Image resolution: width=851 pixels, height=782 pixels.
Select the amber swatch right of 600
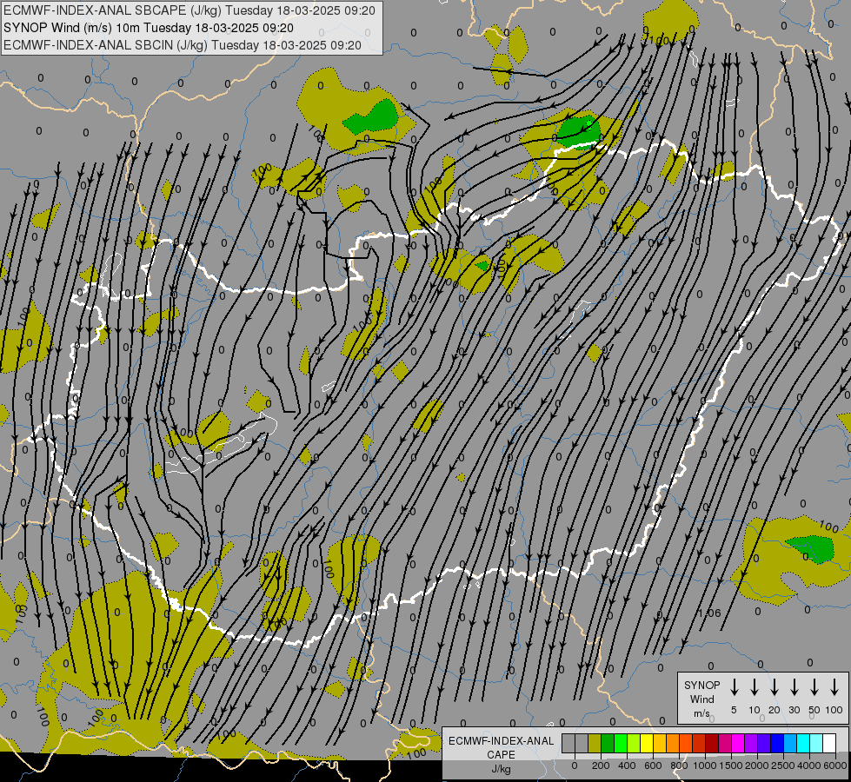660,743
